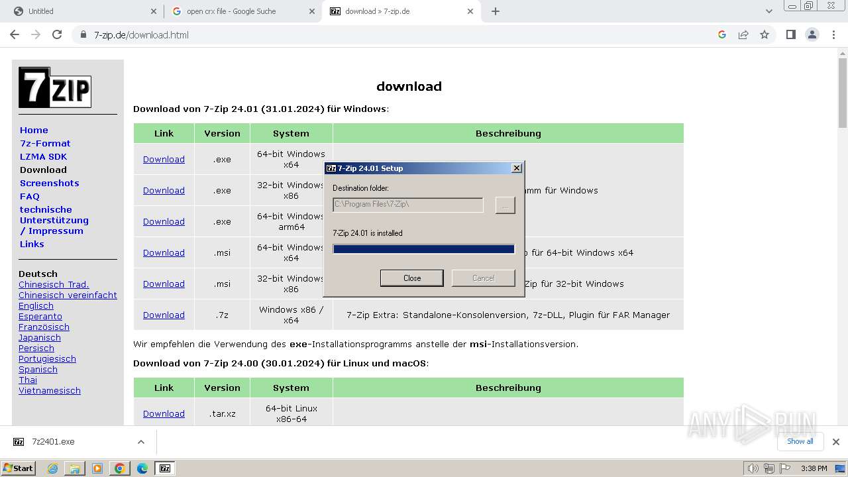Close the 7-Zip Setup dialog with X
The image size is (848, 477).
517,168
